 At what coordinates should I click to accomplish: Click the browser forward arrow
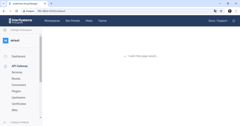point(10,11)
